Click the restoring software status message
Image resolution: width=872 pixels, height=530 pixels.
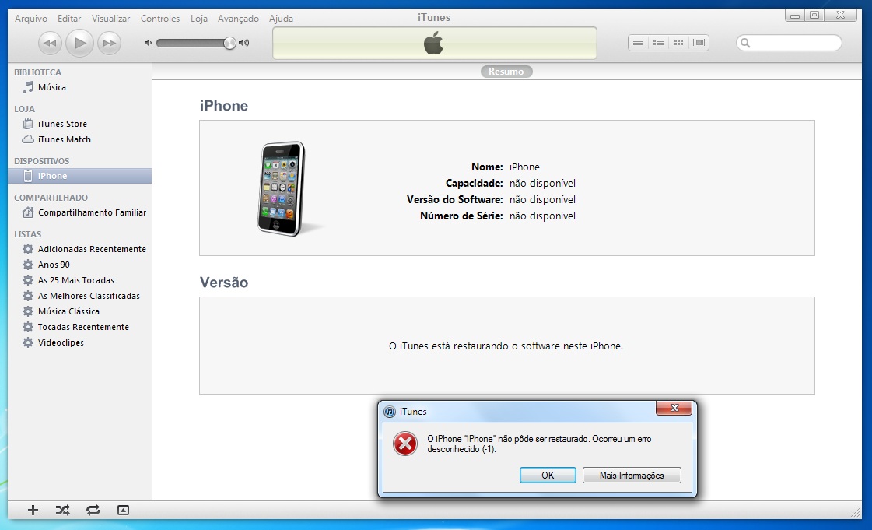506,346
